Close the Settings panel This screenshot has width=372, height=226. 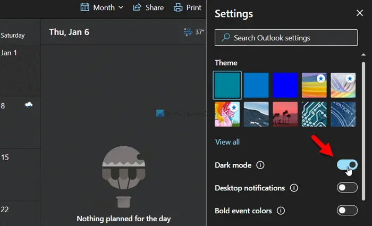point(360,13)
